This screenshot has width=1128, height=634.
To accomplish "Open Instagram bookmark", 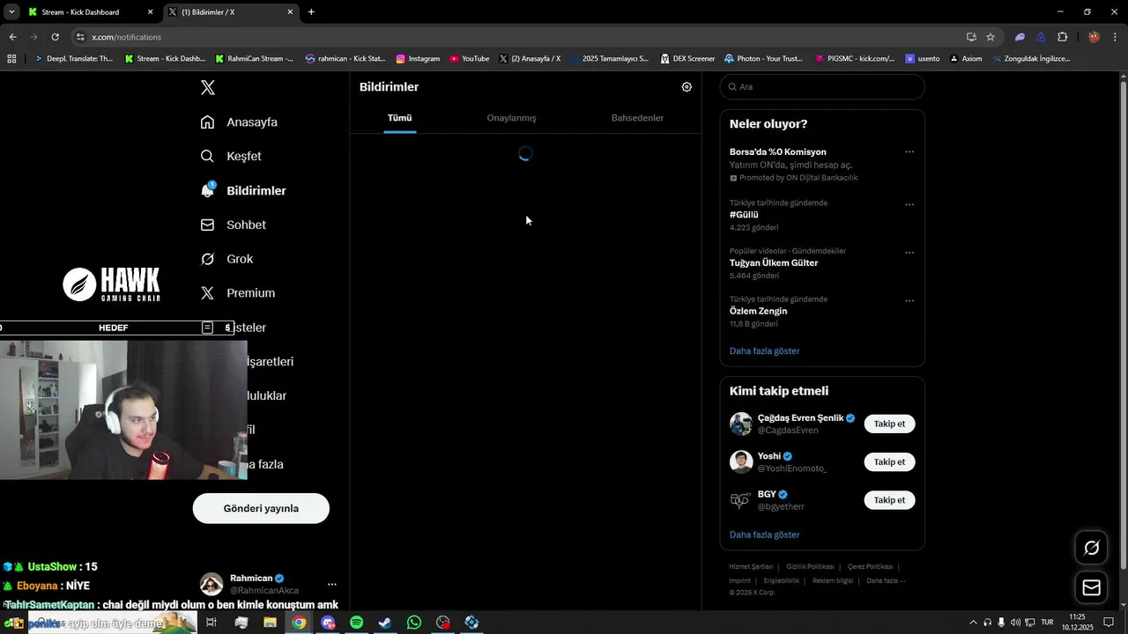I will pos(418,59).
